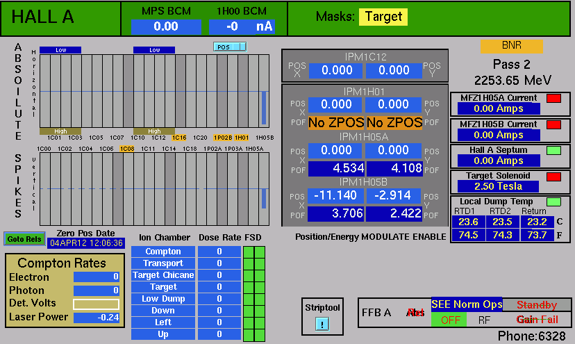Click IPM1H05B POS X value -11.140
The height and width of the screenshot is (344, 575).
click(335, 196)
